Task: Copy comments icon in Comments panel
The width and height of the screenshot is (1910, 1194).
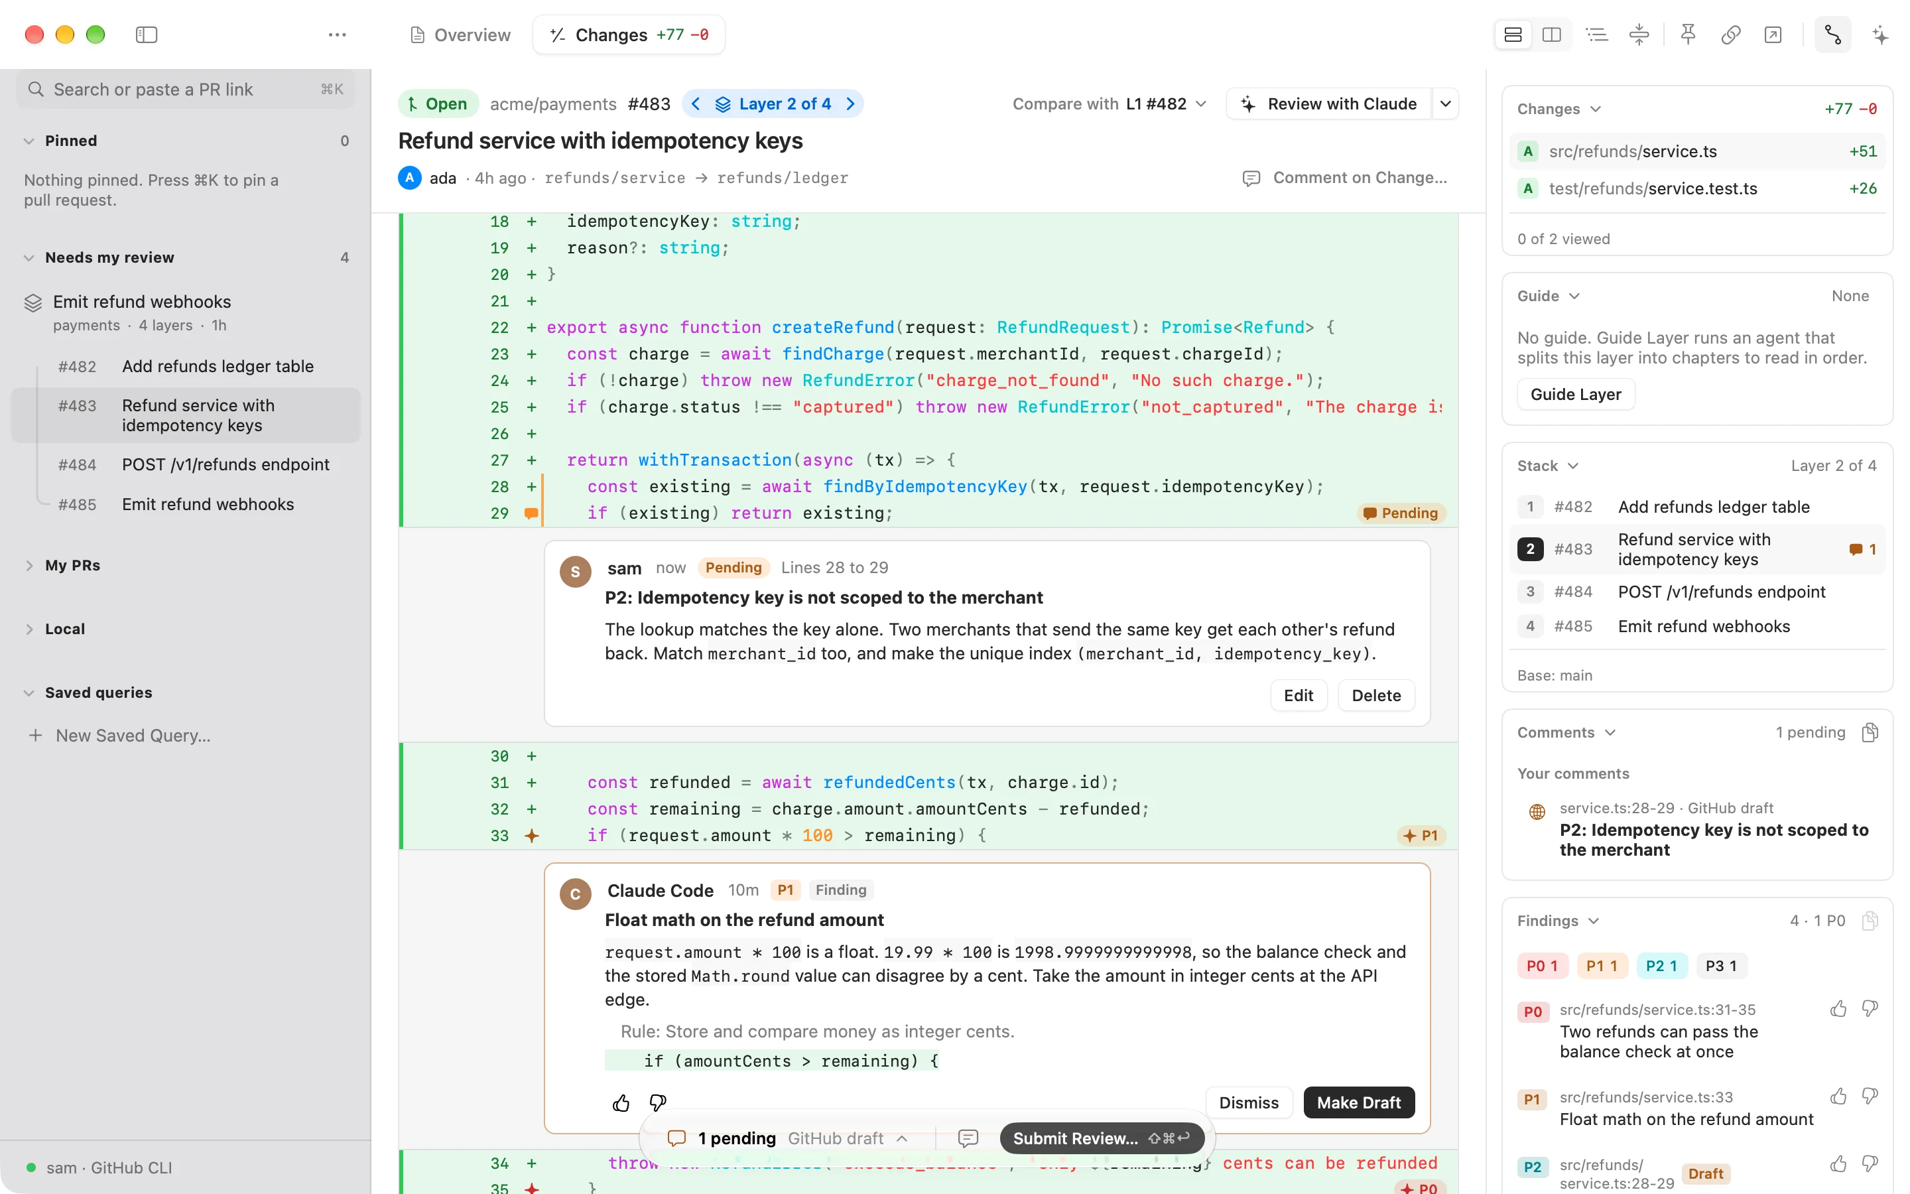Action: click(1869, 733)
